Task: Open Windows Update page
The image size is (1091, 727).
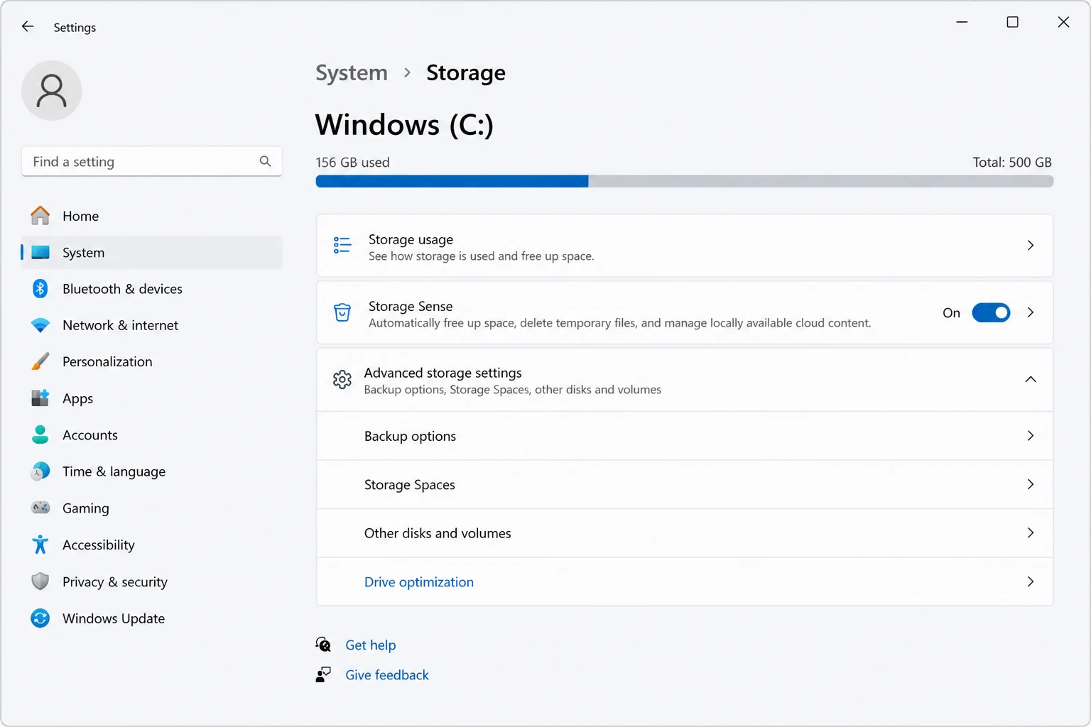Action: pyautogui.click(x=151, y=618)
